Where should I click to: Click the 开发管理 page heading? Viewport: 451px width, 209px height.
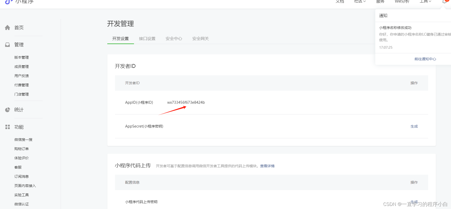tap(121, 24)
